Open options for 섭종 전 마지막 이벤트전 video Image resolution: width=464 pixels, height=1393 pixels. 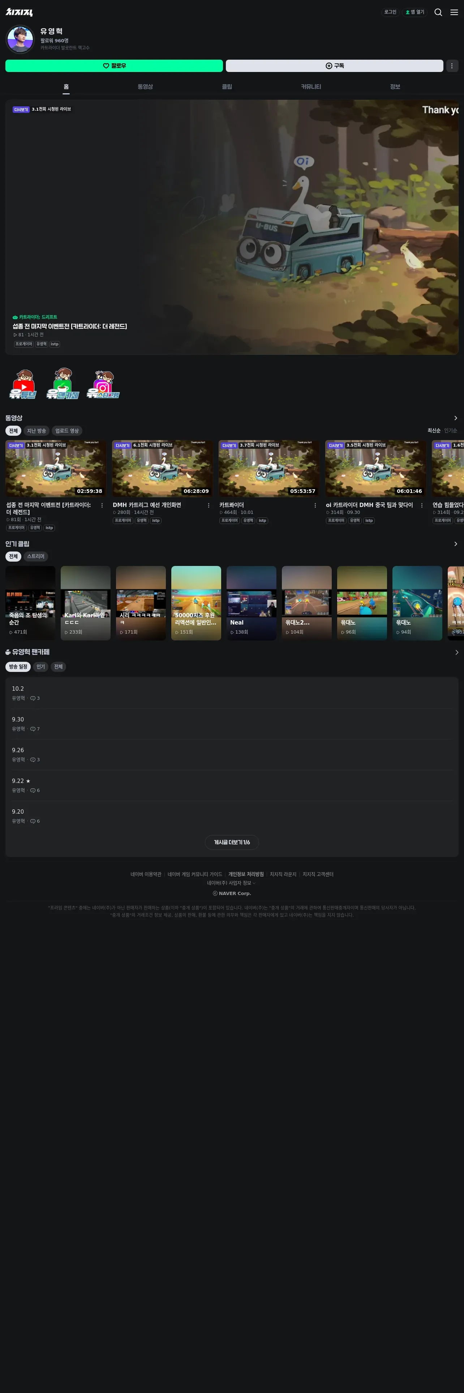[102, 506]
